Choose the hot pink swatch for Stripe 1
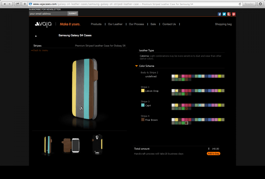The height and width of the screenshot is (179, 265). [x=183, y=91]
